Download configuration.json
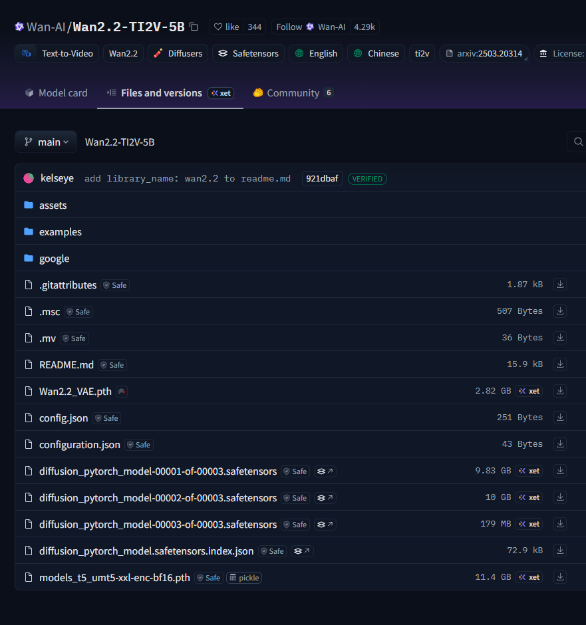586x625 pixels. [560, 444]
